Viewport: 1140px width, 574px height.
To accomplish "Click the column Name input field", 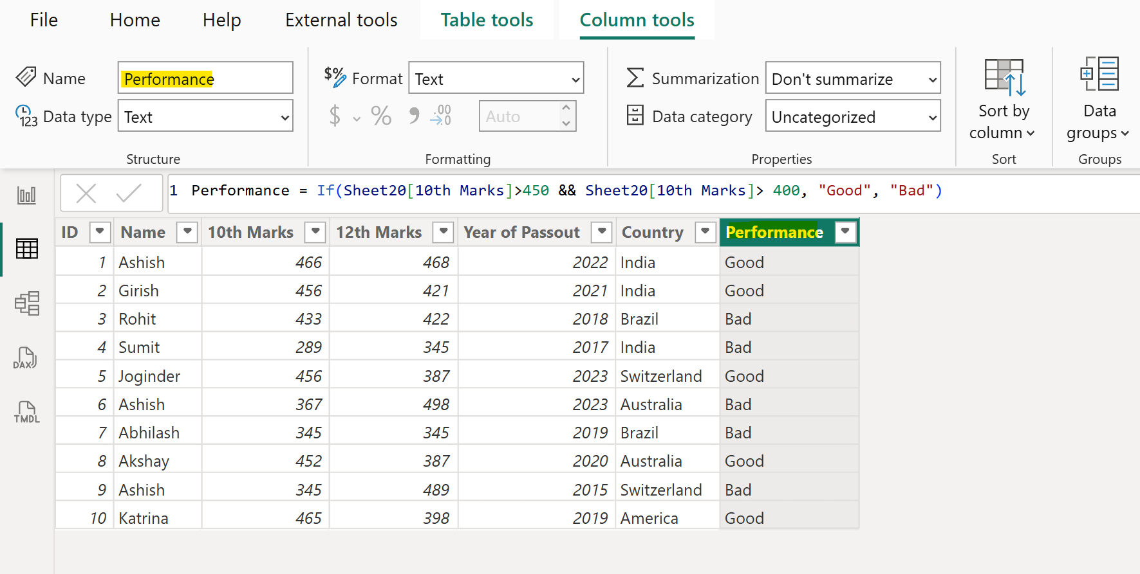I will 205,78.
